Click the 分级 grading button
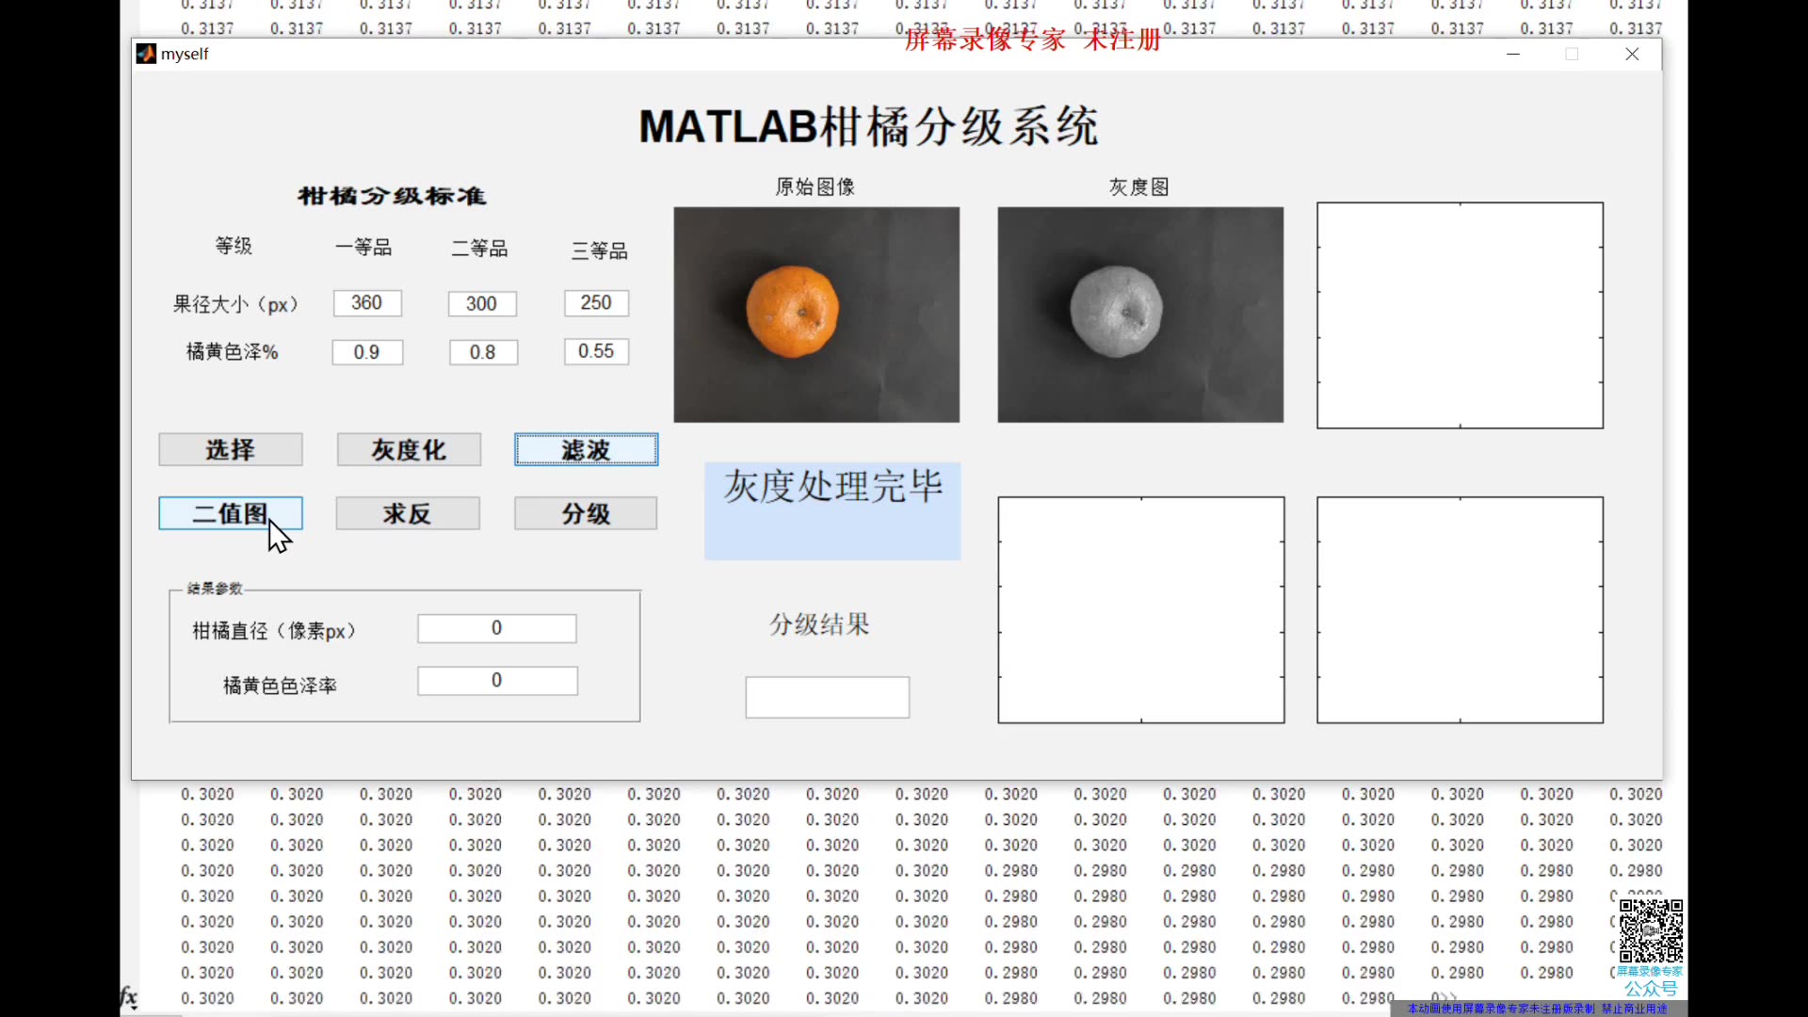The height and width of the screenshot is (1017, 1808). pos(586,513)
